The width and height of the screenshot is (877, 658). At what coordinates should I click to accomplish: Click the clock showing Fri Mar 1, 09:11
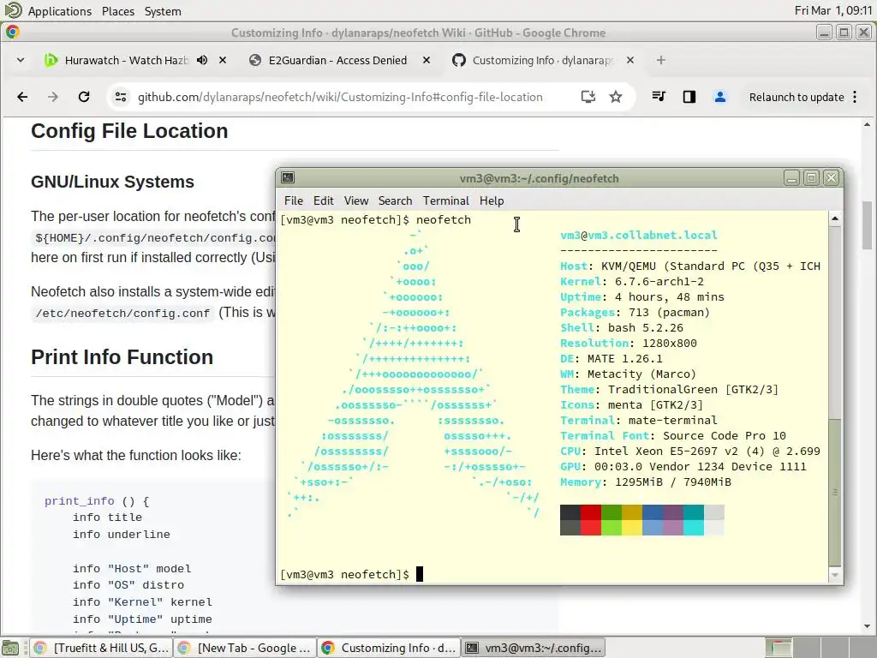click(832, 10)
